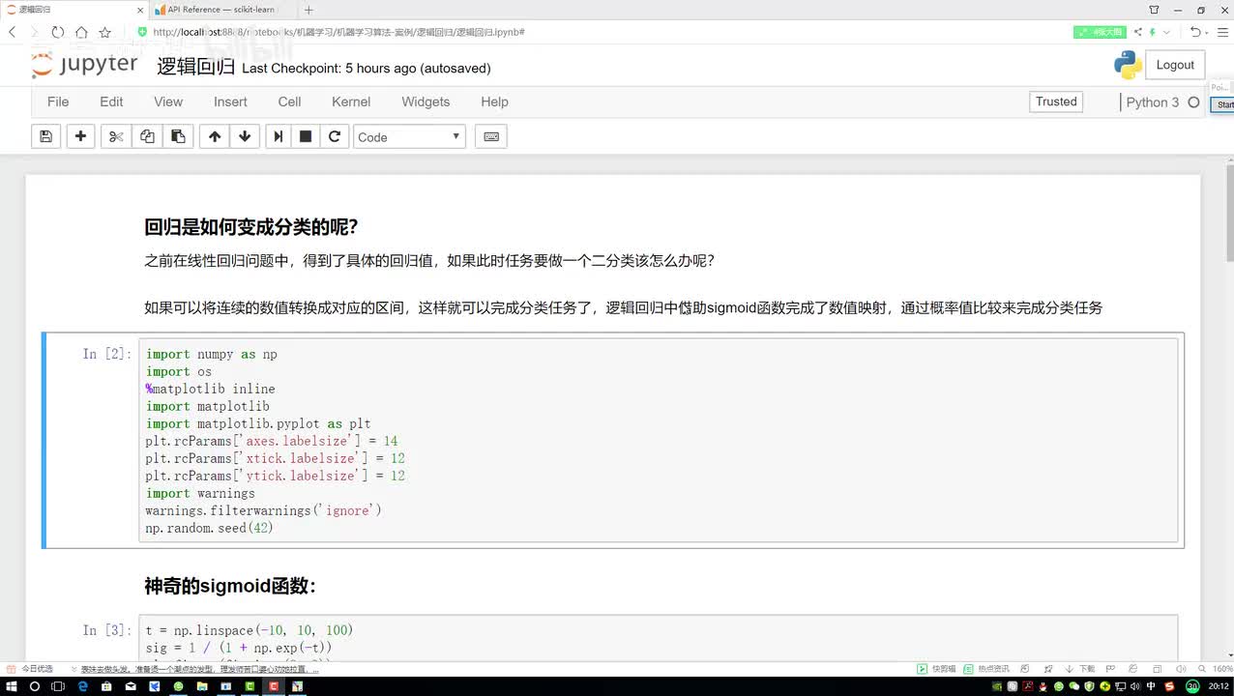Click the In [2]: cell prompt
The width and height of the screenshot is (1234, 696).
[106, 354]
